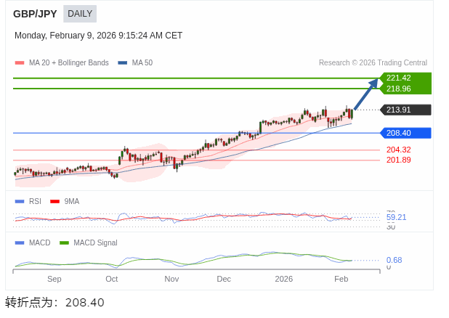449x318 pixels.
Task: Click the 2026 axis label
Action: 284,279
